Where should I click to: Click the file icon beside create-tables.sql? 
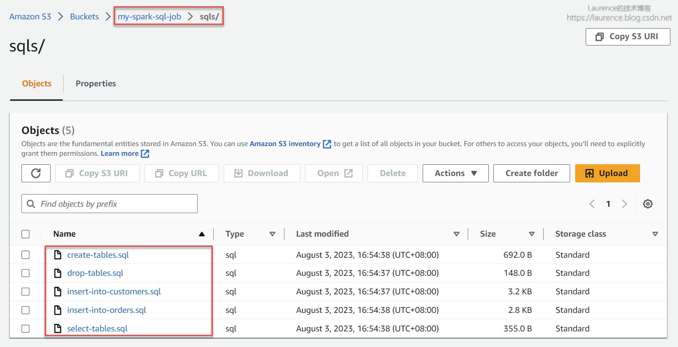58,255
